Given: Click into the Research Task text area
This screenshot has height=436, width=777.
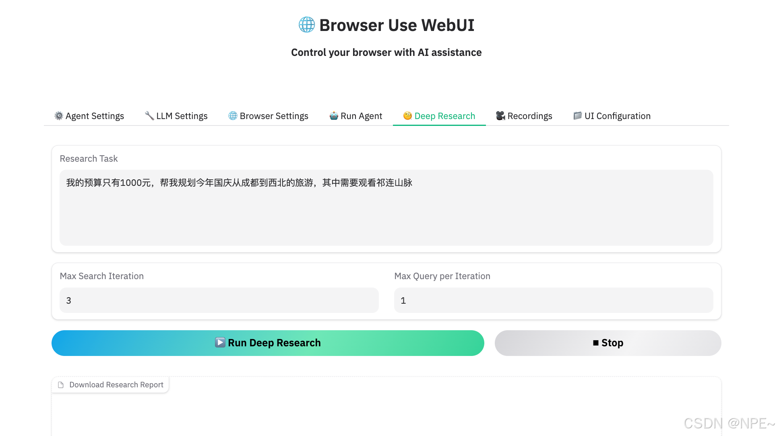Looking at the screenshot, I should 386,208.
